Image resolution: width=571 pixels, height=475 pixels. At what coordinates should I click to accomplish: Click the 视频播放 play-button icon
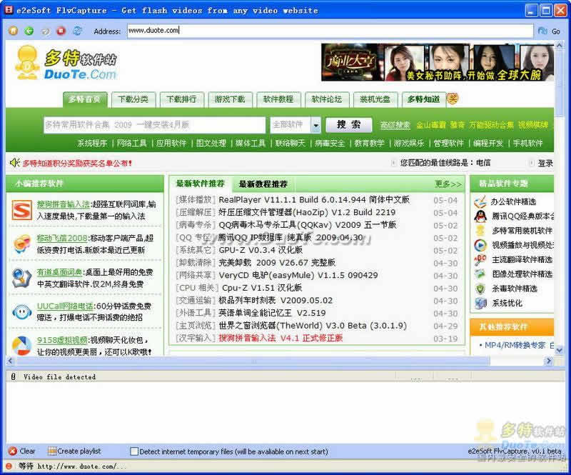480,245
